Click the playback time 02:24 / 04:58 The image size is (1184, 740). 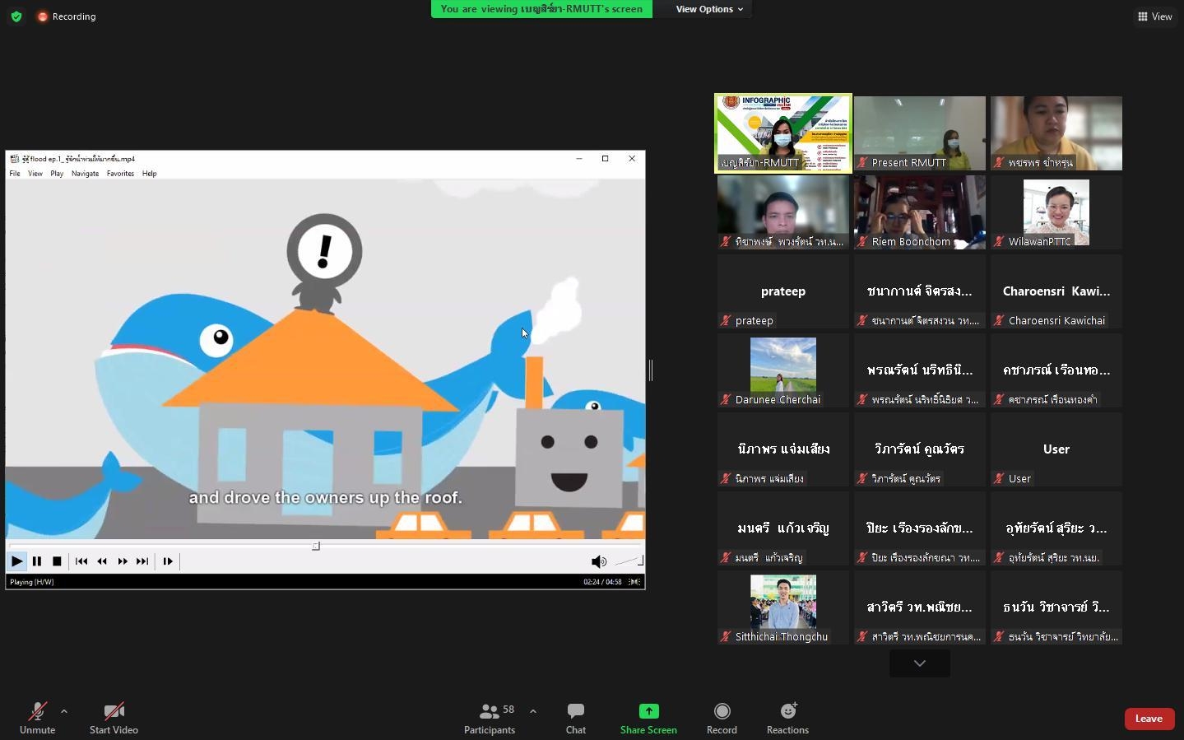(602, 582)
